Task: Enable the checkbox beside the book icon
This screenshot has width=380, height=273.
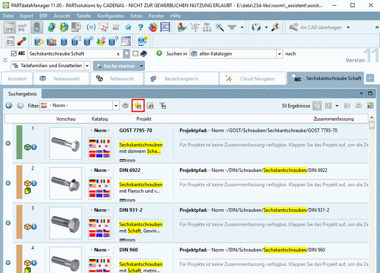Action: click(135, 54)
